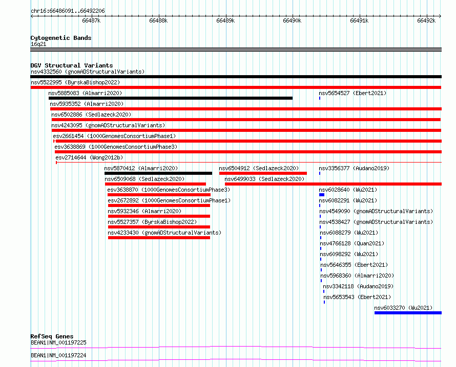Click the BEAN1|NM_001197224 gene label
Screen dimensions: 456x367
click(x=58, y=355)
